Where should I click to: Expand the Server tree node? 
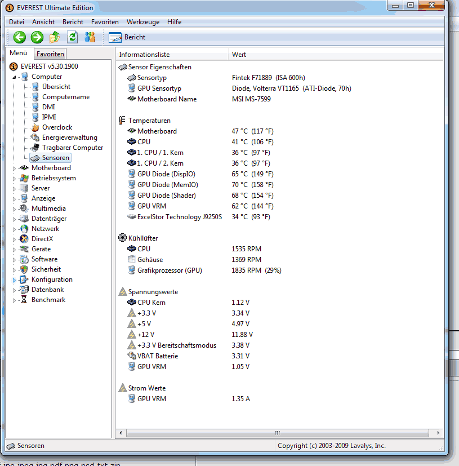click(x=14, y=189)
